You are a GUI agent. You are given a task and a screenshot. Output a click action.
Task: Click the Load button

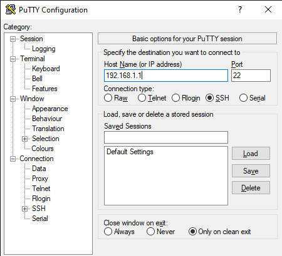(x=251, y=154)
